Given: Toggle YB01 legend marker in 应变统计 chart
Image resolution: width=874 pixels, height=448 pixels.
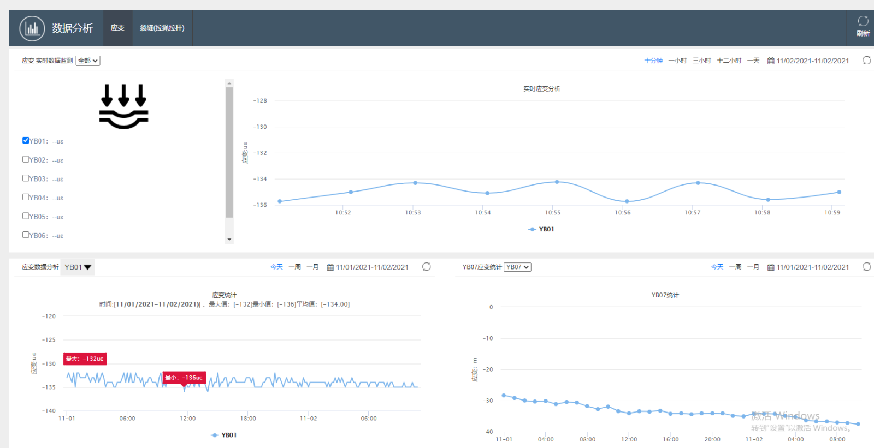Looking at the screenshot, I should (215, 435).
